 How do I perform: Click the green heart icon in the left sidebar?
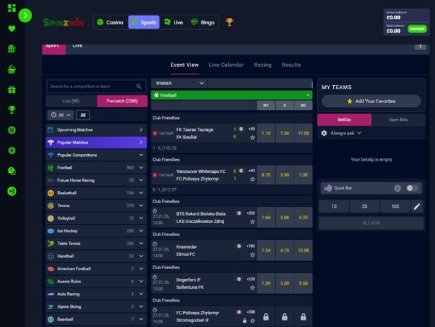coord(12,28)
